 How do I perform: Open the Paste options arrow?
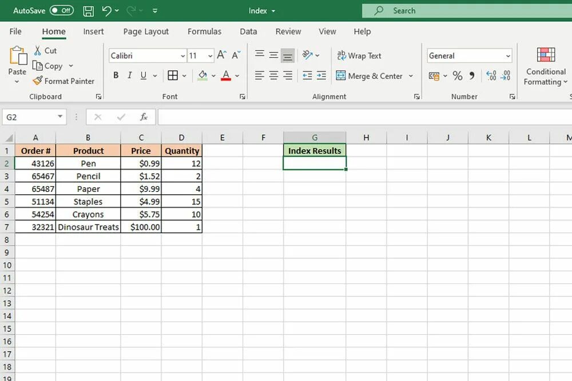(17, 82)
